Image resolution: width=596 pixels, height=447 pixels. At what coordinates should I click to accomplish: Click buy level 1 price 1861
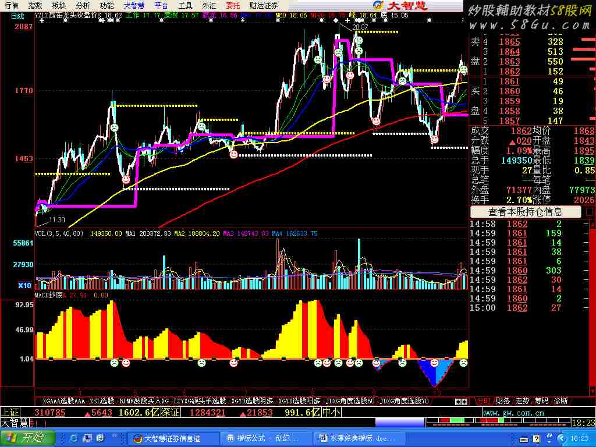click(509, 81)
